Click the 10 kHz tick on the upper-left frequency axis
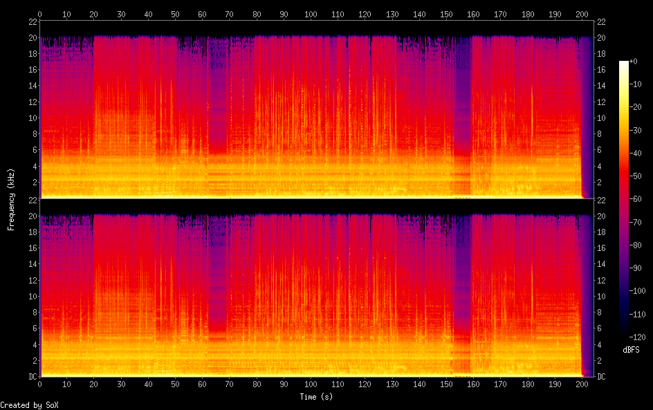 (30, 118)
